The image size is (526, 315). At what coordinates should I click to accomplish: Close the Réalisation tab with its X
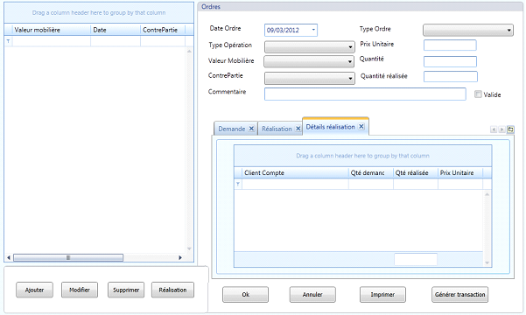point(298,129)
